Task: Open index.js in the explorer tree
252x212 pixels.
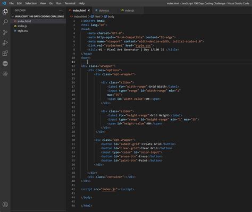Action: coord(22,26)
